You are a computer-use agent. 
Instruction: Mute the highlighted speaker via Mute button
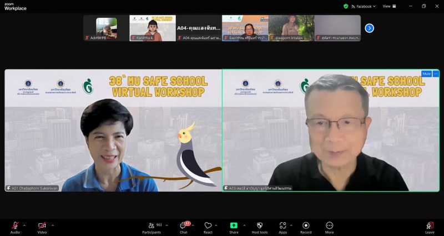[426, 74]
